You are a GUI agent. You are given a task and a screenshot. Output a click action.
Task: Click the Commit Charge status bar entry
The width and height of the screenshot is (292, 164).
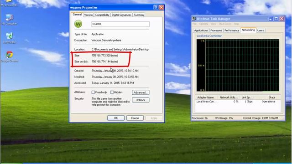(261, 118)
